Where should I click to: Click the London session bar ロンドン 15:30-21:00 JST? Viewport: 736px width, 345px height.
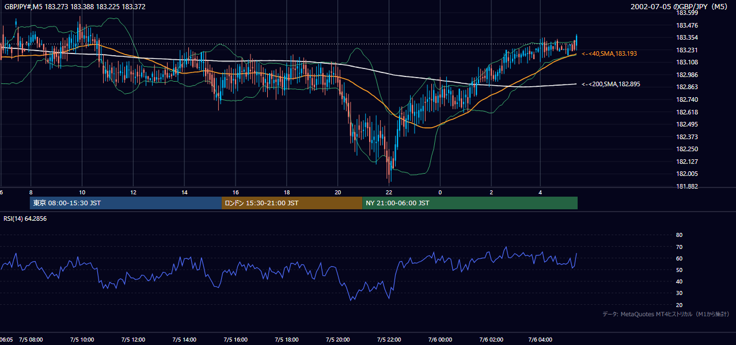point(292,203)
